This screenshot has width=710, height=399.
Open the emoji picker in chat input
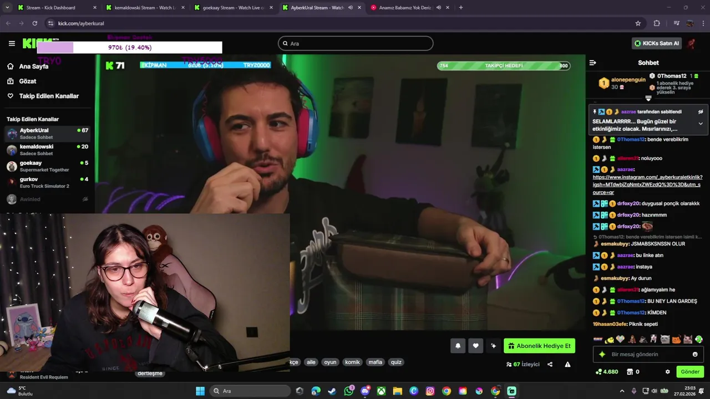click(x=695, y=354)
